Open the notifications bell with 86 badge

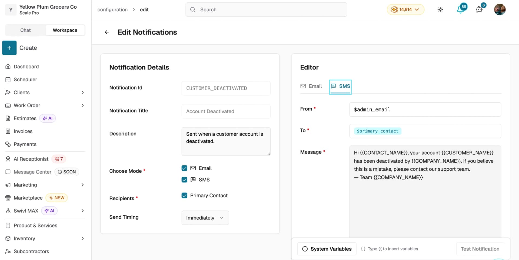tap(461, 9)
